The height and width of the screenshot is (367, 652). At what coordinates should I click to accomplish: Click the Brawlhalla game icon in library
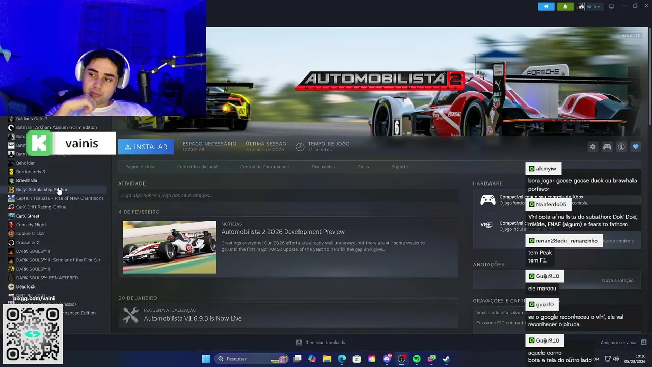tap(11, 180)
